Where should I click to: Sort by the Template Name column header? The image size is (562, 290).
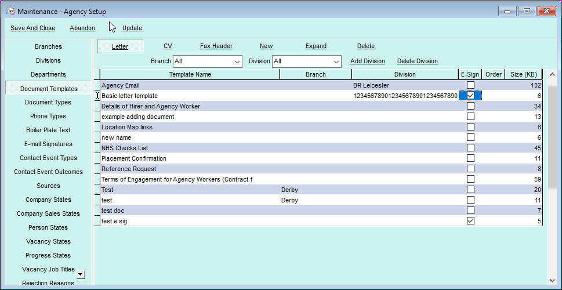190,75
